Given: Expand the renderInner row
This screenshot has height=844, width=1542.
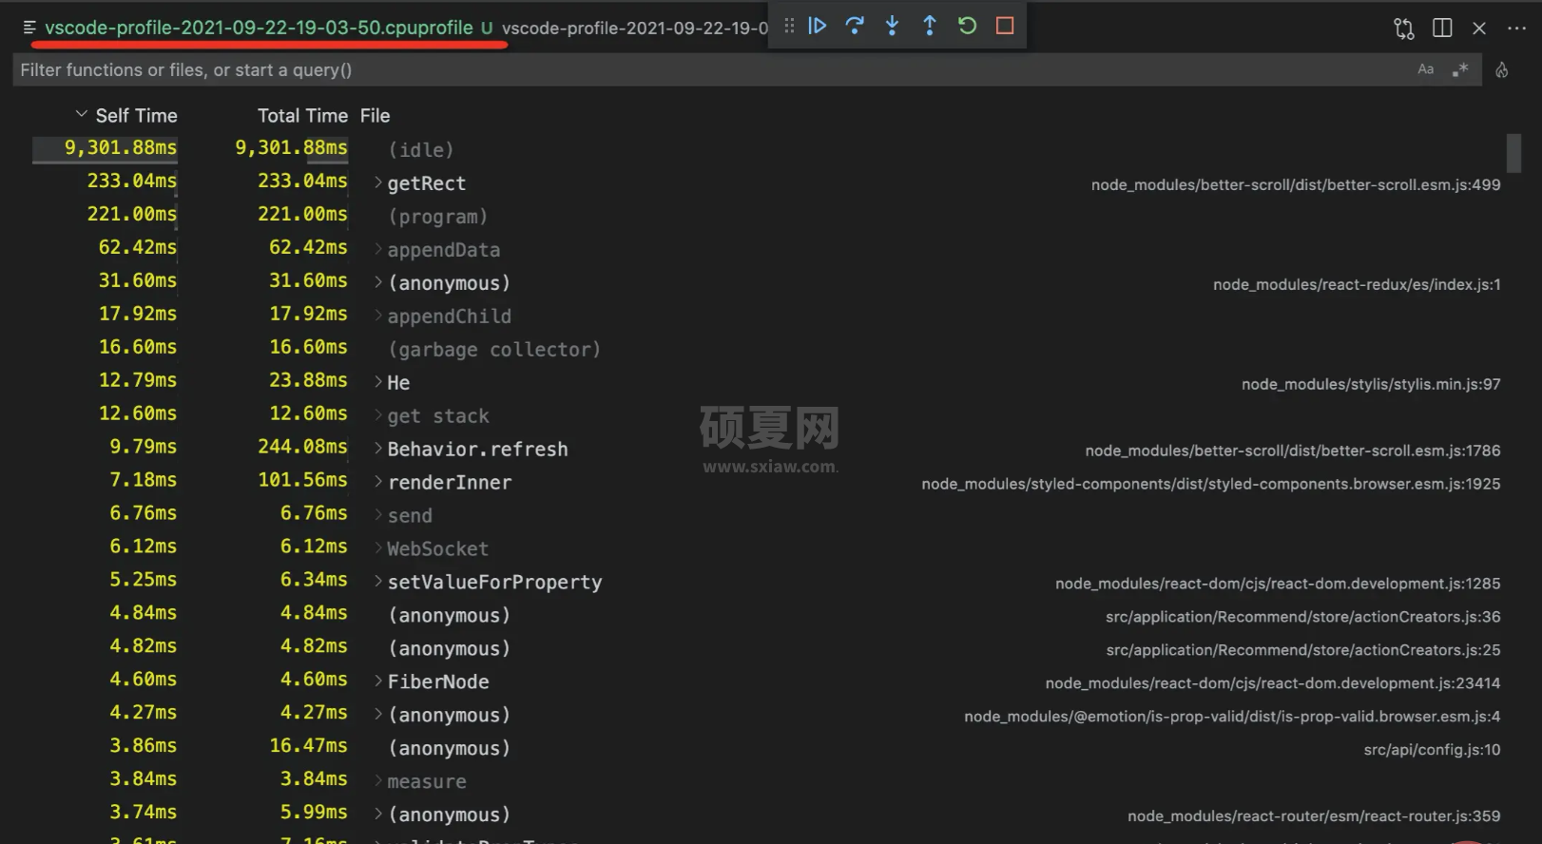Looking at the screenshot, I should point(378,482).
